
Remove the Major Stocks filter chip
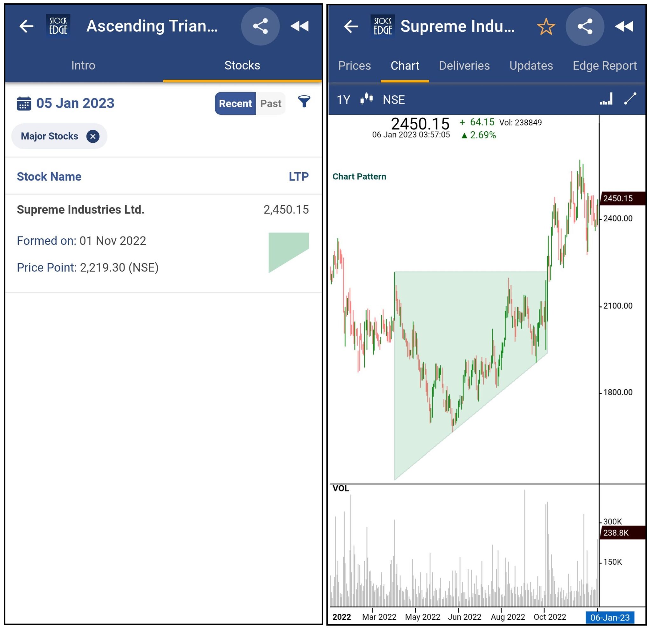[93, 136]
